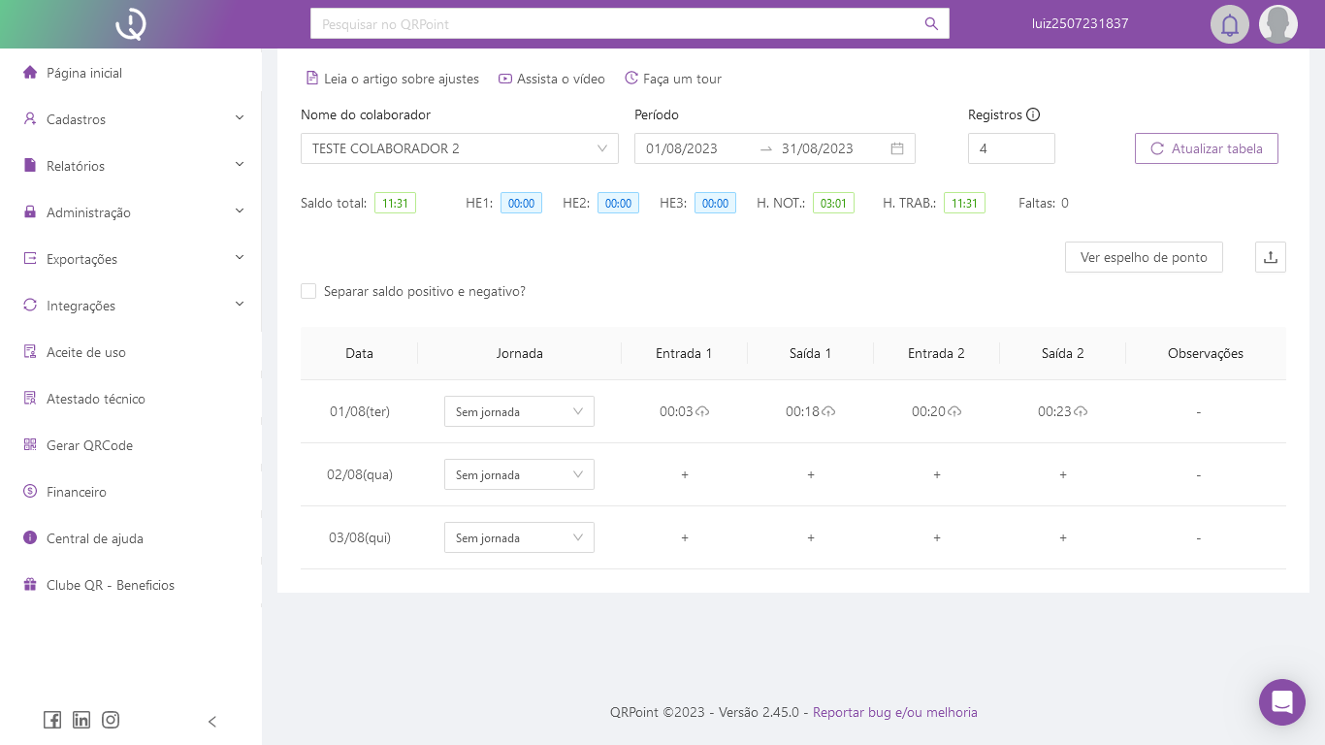This screenshot has width=1325, height=745.
Task: Expand the Cadastros sidebar menu
Action: pyautogui.click(x=133, y=119)
